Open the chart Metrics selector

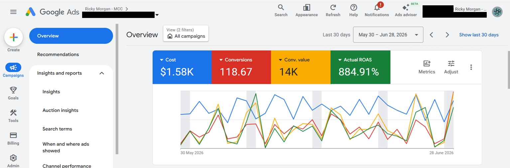pyautogui.click(x=427, y=67)
